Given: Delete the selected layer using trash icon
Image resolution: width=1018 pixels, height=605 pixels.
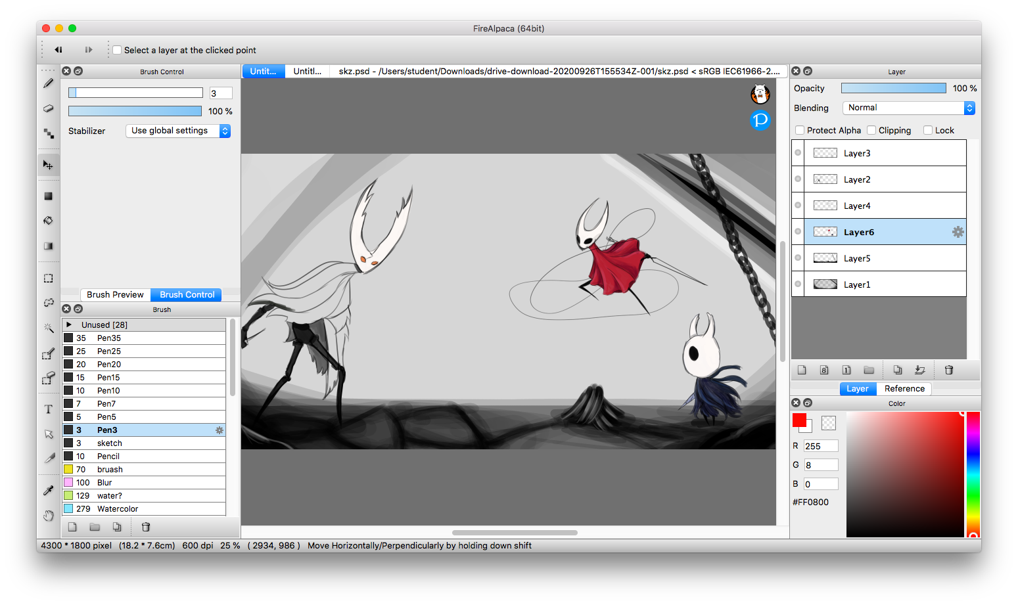Looking at the screenshot, I should click(x=949, y=370).
